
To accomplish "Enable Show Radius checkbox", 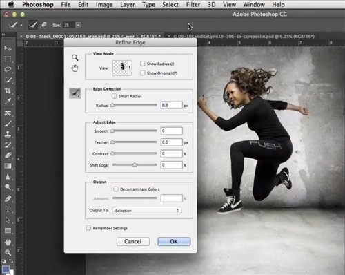I will 143,64.
